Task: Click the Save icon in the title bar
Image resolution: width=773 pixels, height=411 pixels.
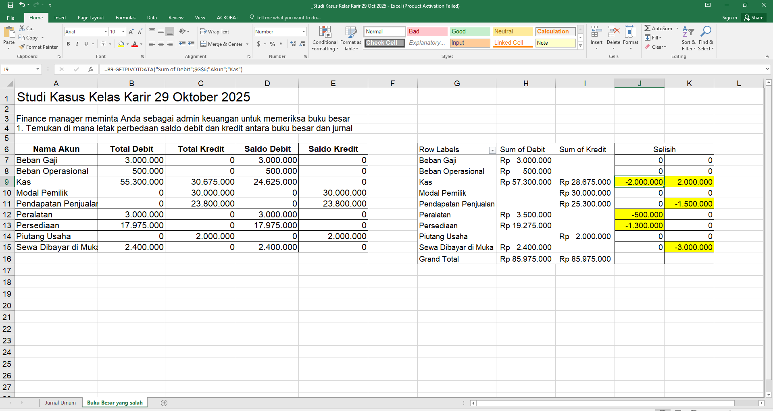Action: pos(10,5)
